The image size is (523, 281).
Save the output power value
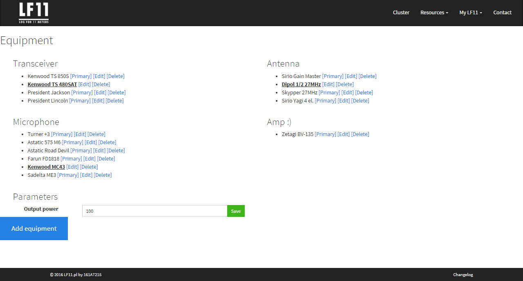236,211
